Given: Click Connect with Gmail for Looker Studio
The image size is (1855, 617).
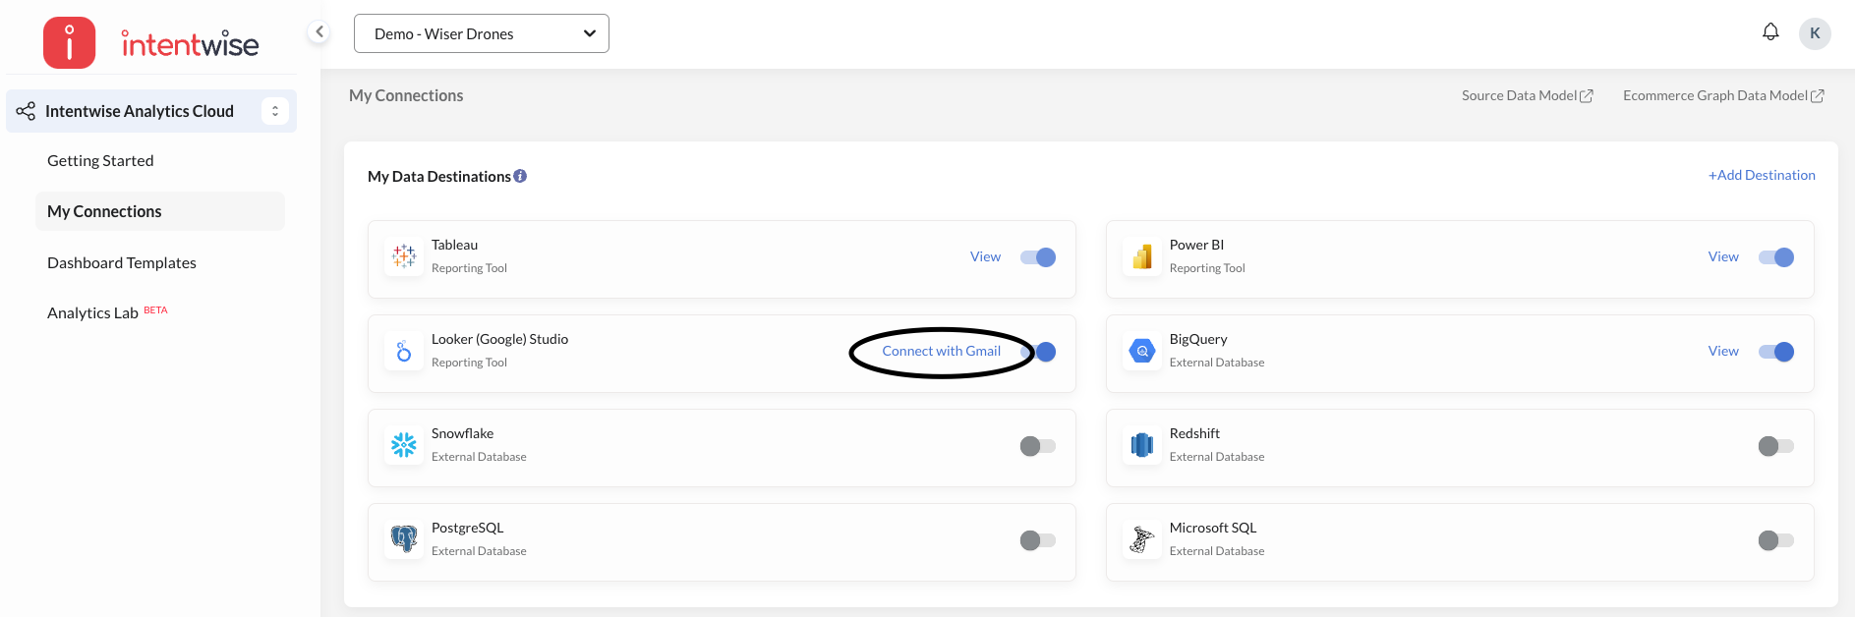Looking at the screenshot, I should click(x=941, y=351).
